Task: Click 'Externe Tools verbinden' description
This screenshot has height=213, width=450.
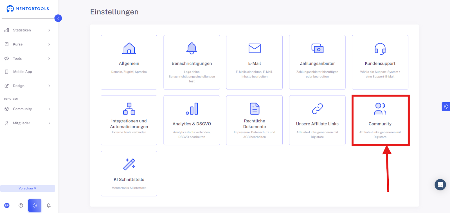Action: 129,132
